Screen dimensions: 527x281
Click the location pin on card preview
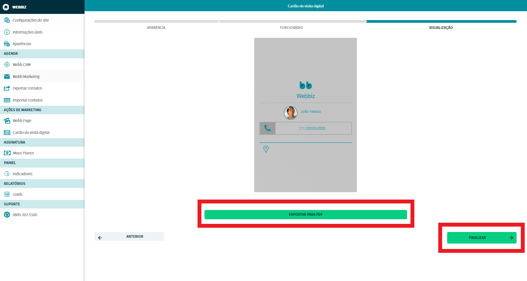click(x=266, y=149)
